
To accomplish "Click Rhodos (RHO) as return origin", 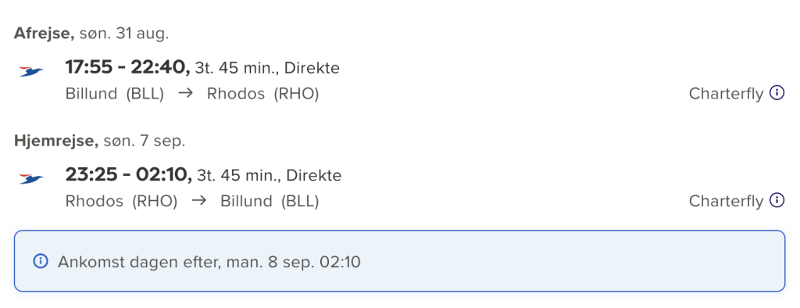I will tap(121, 201).
